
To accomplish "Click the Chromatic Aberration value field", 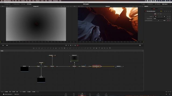I will [x=164, y=21].
